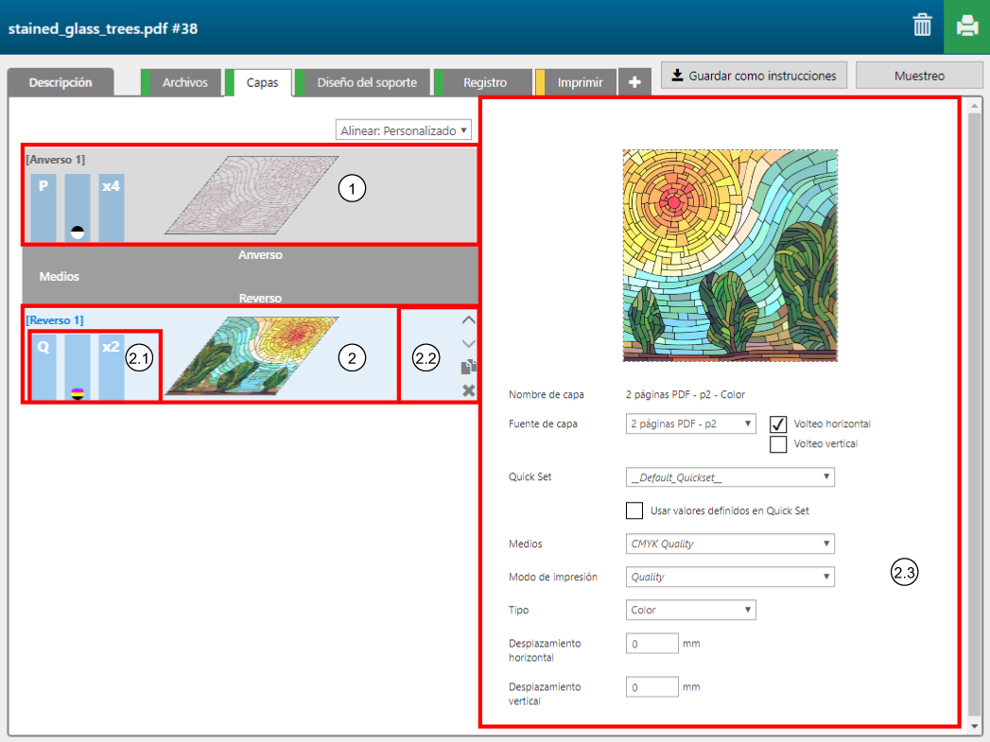Screen dimensions: 990x742
Task: Expand the Quick Set dropdown
Action: [730, 477]
